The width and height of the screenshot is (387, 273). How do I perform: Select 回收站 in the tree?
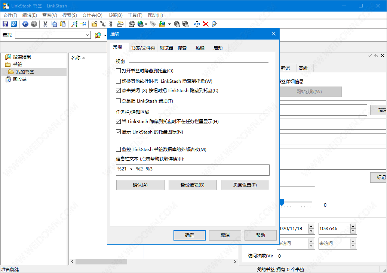click(20, 79)
